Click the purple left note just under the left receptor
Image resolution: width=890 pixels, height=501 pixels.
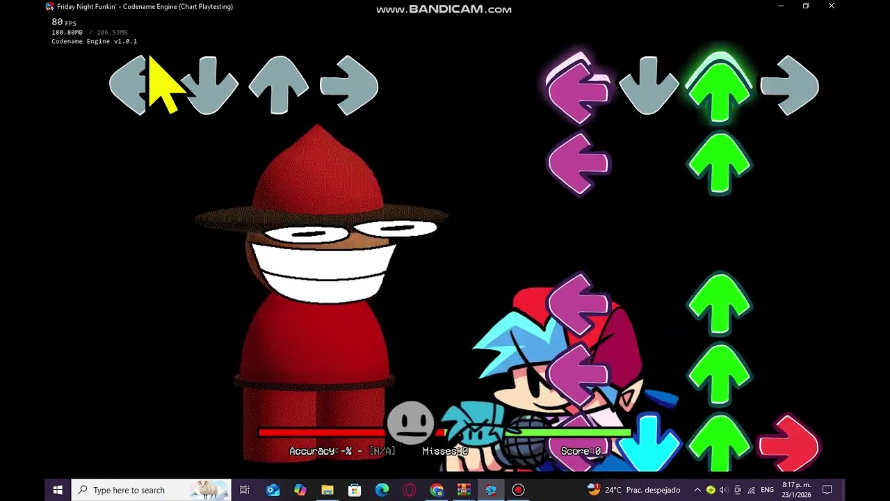point(578,164)
